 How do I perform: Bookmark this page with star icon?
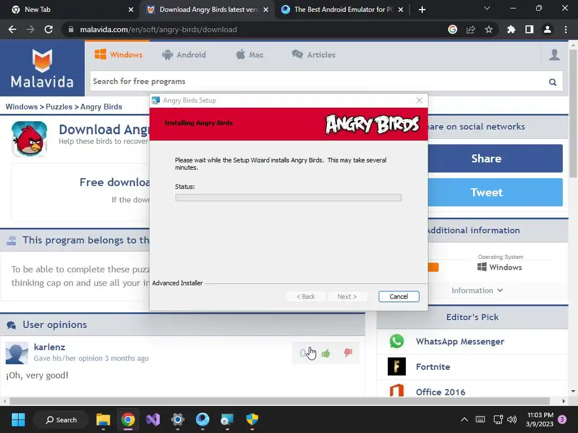click(489, 29)
